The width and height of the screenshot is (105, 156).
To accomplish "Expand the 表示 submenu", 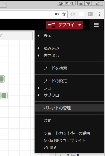I will point(69,36).
